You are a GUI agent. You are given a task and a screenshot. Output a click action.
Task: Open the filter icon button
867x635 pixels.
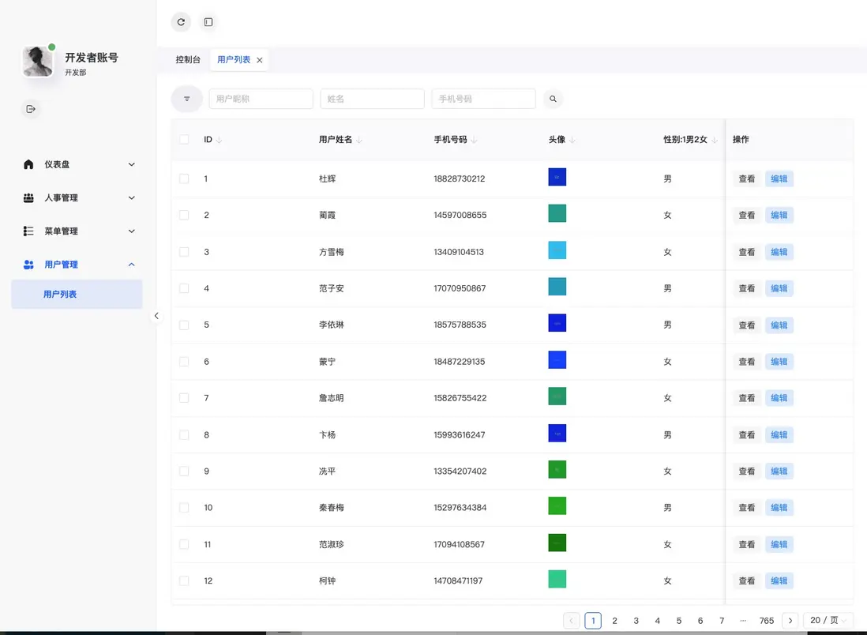click(x=187, y=99)
